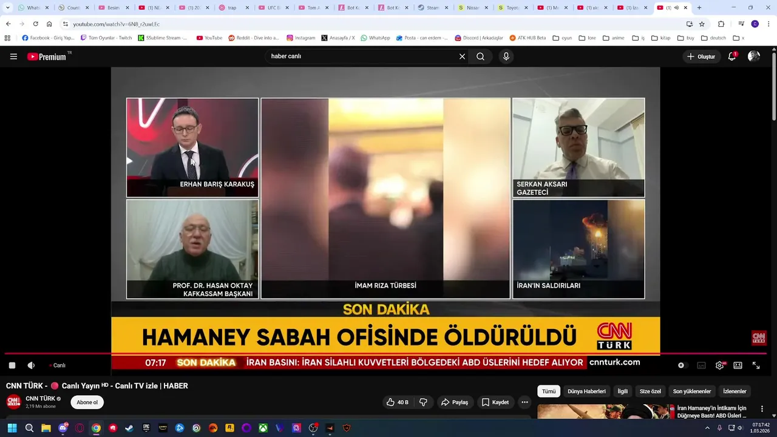Clear the 'haber canlı' search text
Screen dimensions: 777x437
(462, 56)
